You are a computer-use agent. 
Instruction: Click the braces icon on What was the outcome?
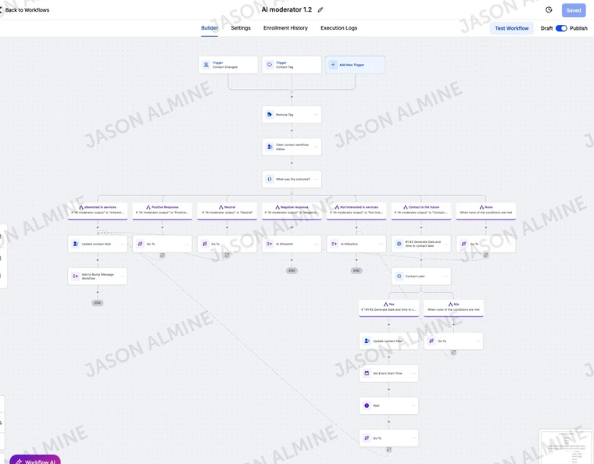(x=270, y=179)
